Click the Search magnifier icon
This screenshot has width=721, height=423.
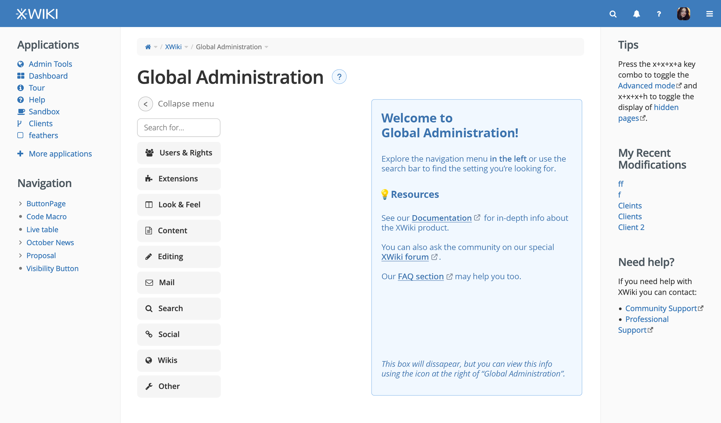pos(613,14)
